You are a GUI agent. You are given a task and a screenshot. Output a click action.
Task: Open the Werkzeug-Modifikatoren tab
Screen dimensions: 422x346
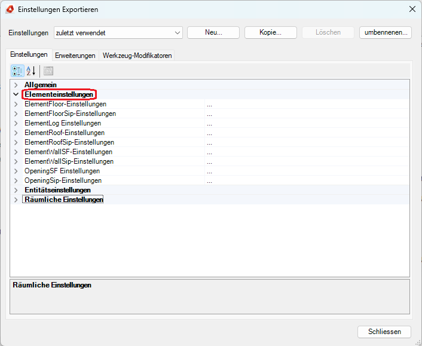pos(137,56)
